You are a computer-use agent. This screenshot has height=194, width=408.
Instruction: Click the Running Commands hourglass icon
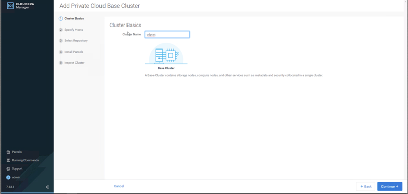[x=8, y=160]
